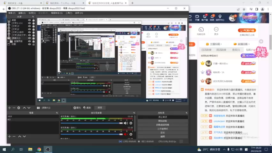Toggle visibility of [文字]公告栏 source

(x=29, y=32)
